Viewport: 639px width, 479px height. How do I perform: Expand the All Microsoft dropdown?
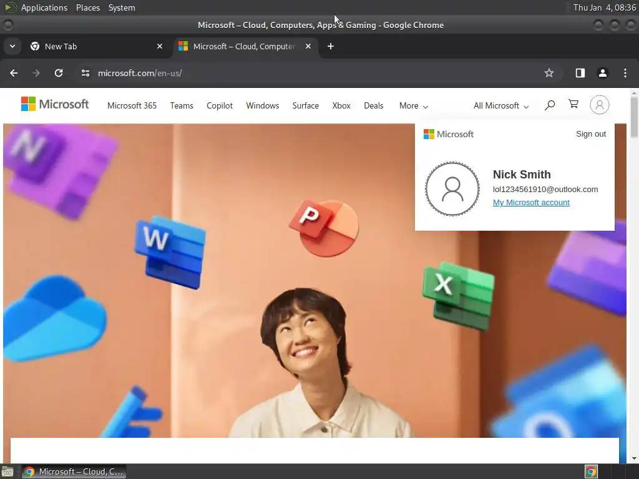[x=501, y=106]
